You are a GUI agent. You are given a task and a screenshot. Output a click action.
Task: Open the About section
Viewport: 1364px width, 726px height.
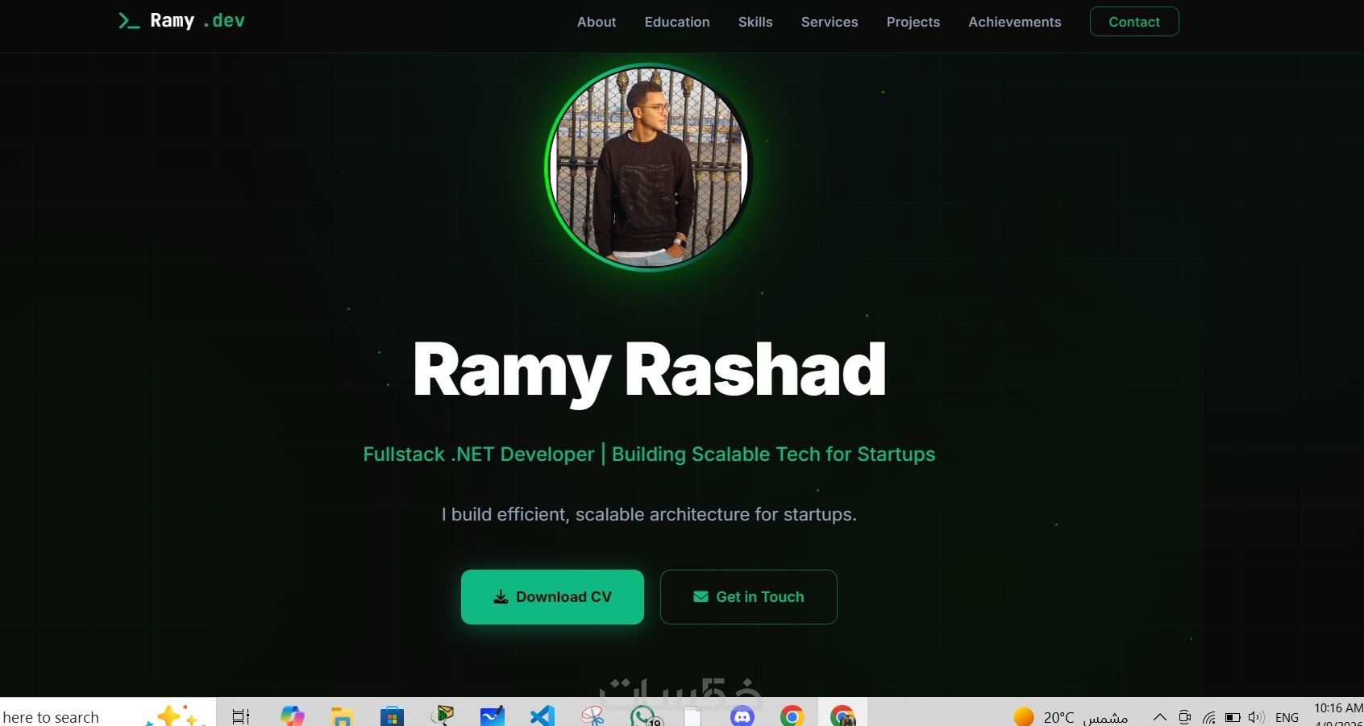click(x=597, y=22)
